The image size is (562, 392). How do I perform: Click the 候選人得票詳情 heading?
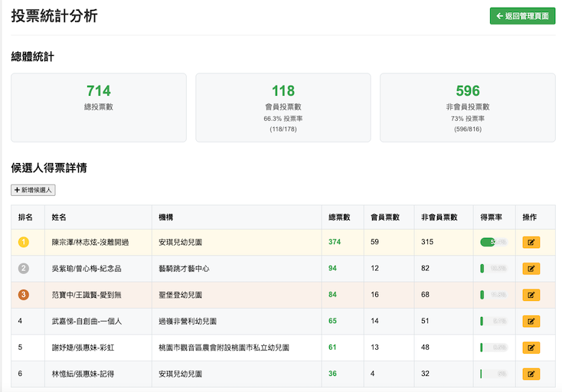coord(49,168)
